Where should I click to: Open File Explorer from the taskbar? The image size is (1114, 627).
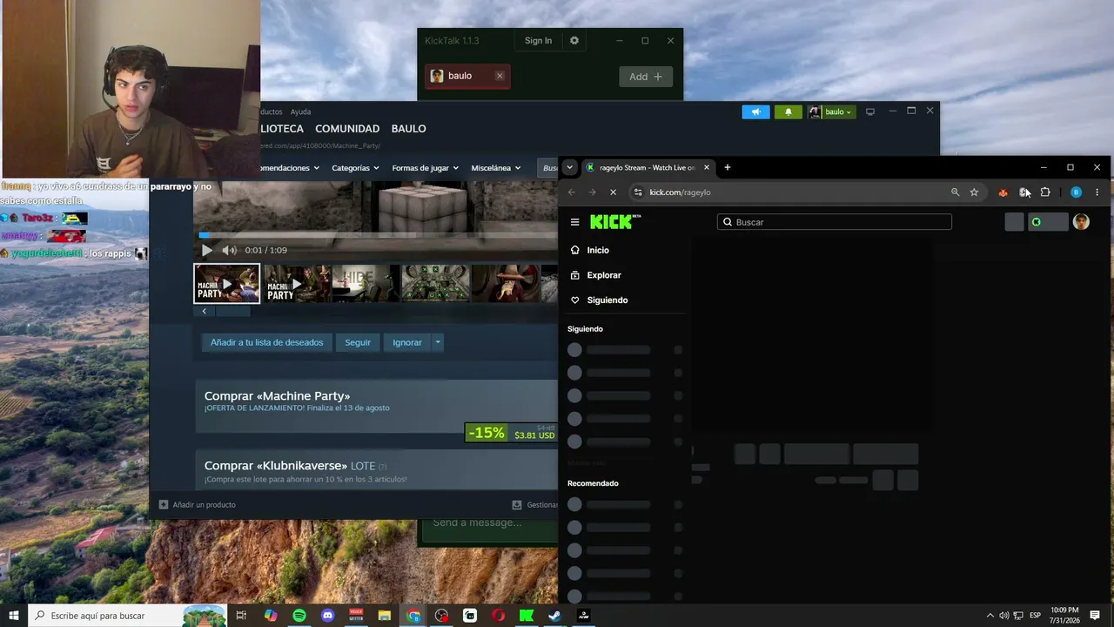[385, 616]
